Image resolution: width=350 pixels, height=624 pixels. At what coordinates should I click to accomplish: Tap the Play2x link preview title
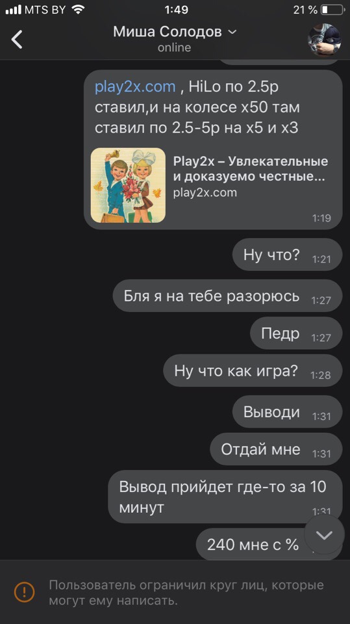[251, 168]
